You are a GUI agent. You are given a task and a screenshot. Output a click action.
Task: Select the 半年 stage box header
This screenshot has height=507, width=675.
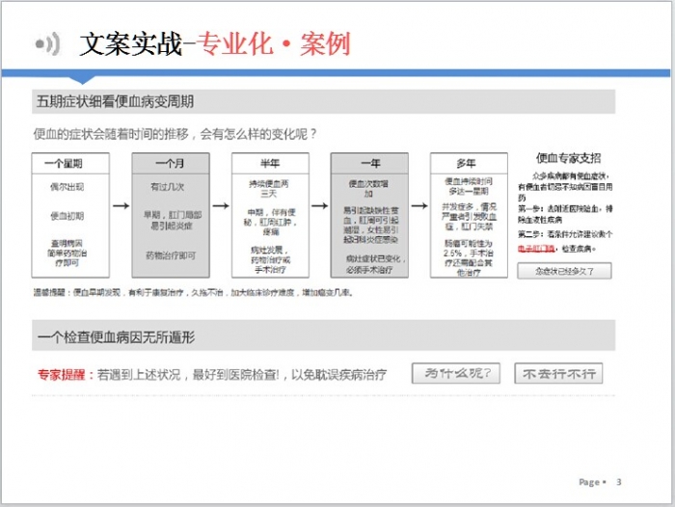[x=269, y=163]
